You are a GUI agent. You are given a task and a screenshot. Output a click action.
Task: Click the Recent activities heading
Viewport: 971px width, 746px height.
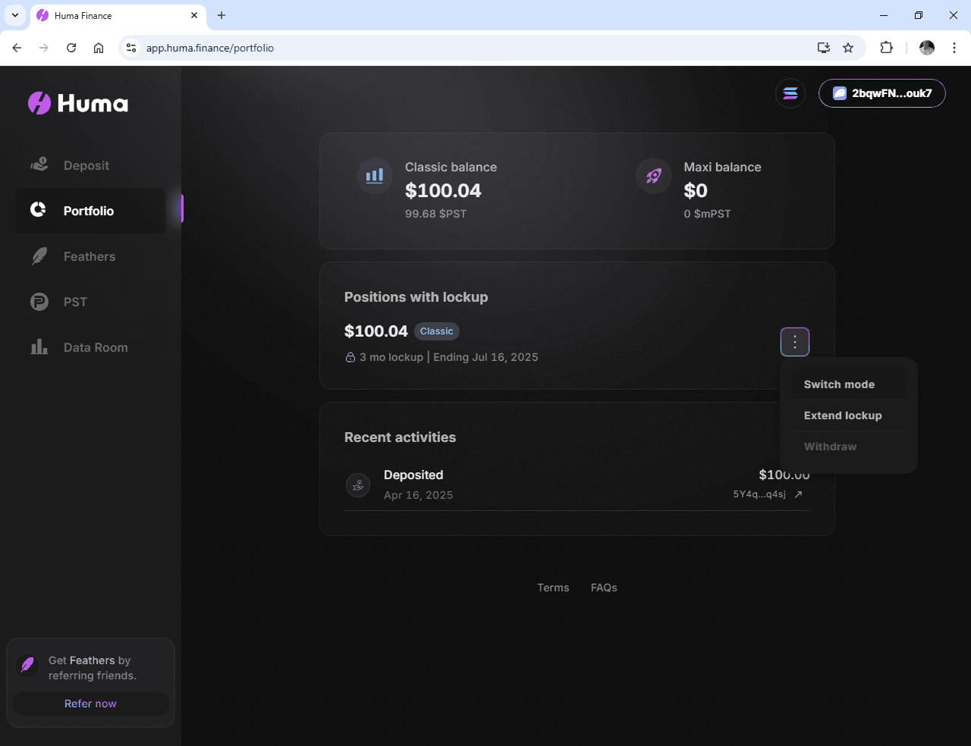[400, 437]
